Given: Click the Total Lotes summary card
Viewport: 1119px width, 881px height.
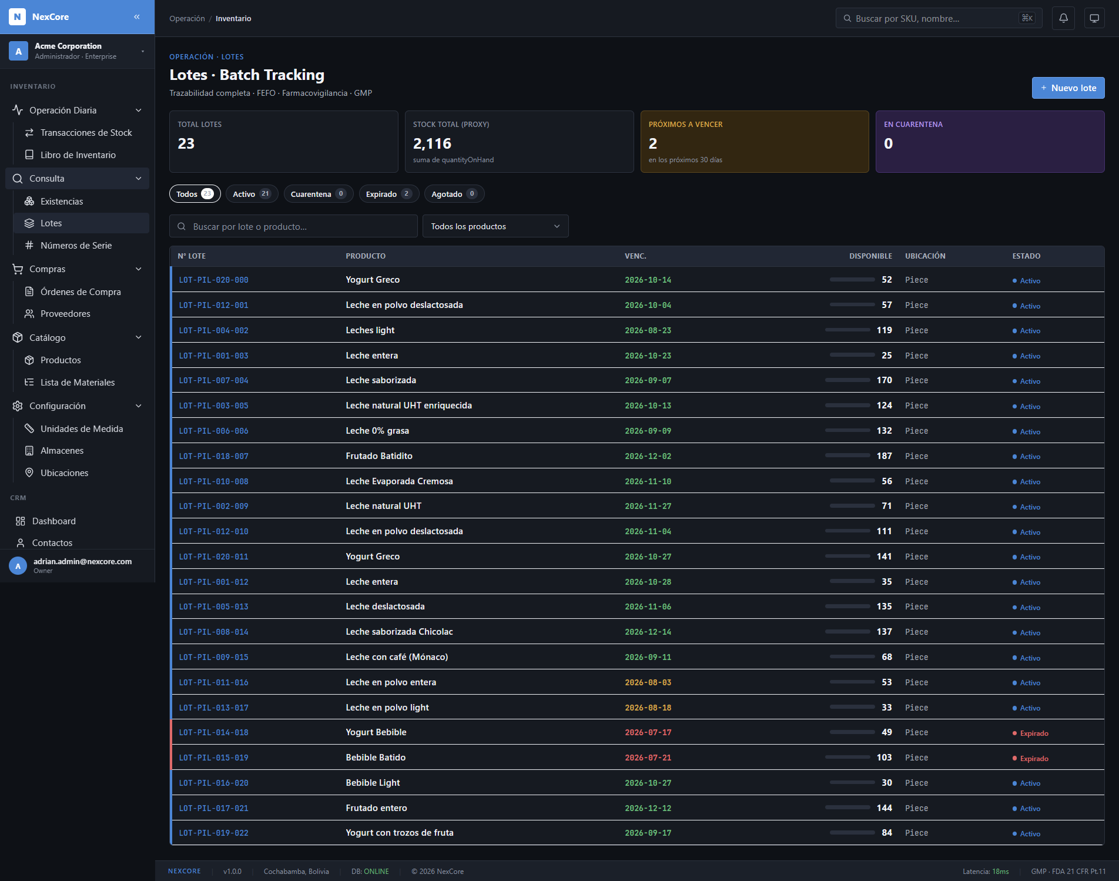Looking at the screenshot, I should pos(284,142).
